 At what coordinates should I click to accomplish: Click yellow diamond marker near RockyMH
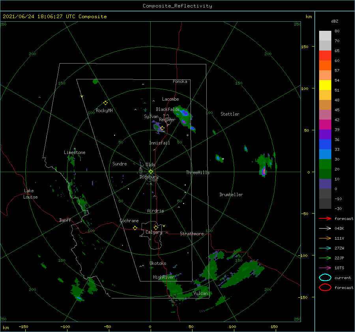(105, 103)
